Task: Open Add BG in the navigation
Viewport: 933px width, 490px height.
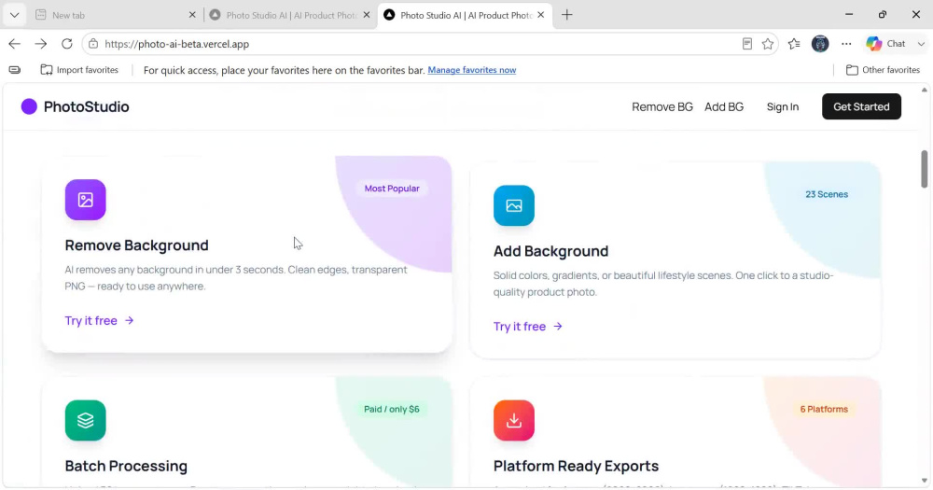Action: [x=724, y=106]
